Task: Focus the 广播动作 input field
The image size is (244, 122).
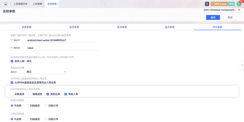Action: pyautogui.click(x=62, y=40)
